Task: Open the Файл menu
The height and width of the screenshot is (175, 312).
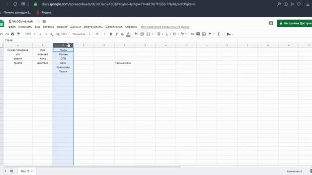Action: [12, 27]
